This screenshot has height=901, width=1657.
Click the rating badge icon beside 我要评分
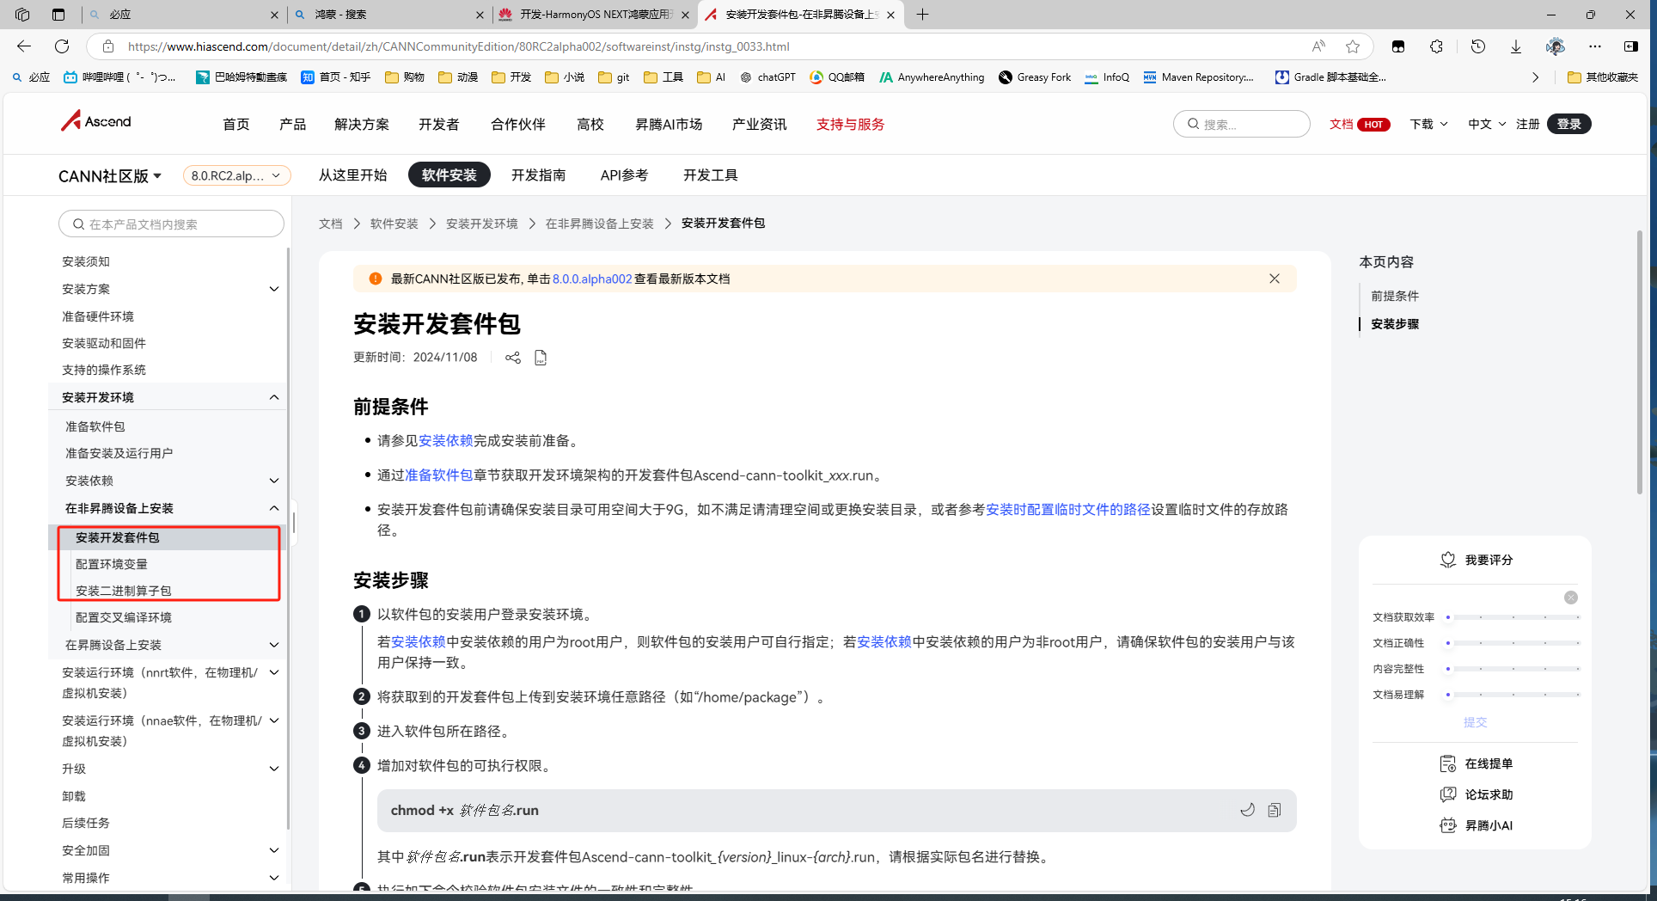(x=1448, y=560)
